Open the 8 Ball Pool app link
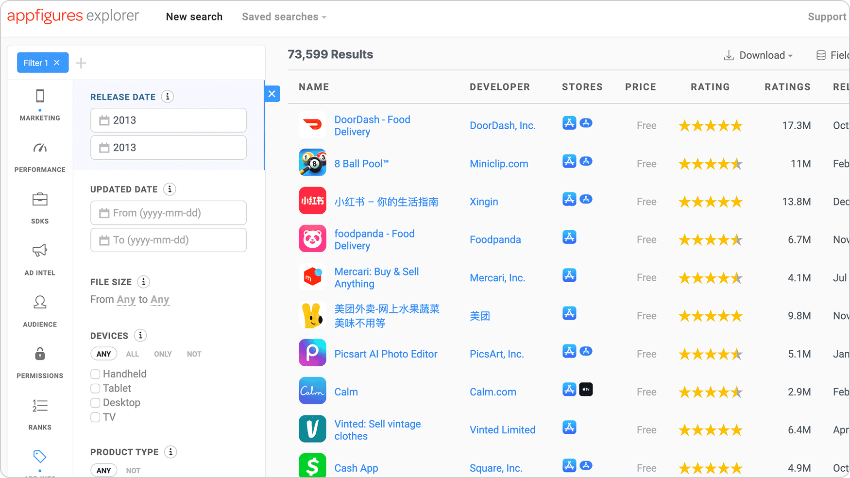Screen dimensions: 850x478 click(361, 163)
